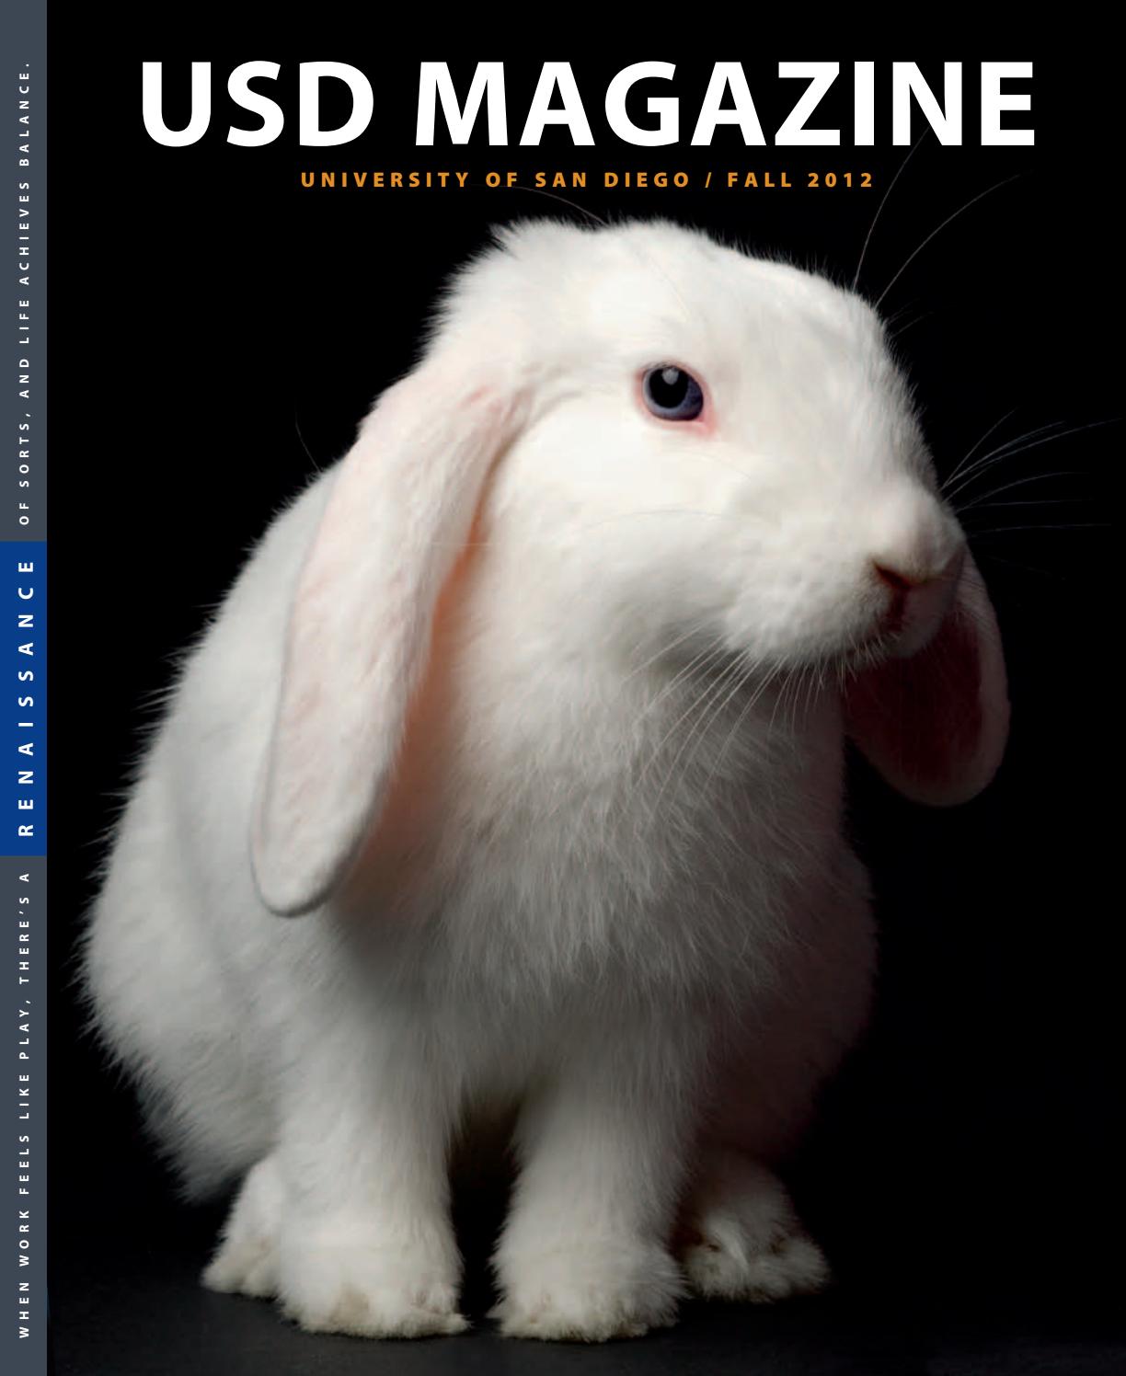The height and width of the screenshot is (1376, 1126).
Task: Click the rabbit's blue eye
Action: tap(672, 390)
